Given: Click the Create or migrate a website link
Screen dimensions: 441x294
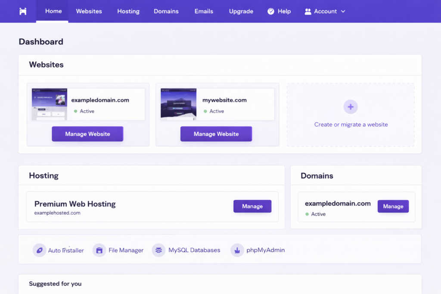Looking at the screenshot, I should point(351,124).
